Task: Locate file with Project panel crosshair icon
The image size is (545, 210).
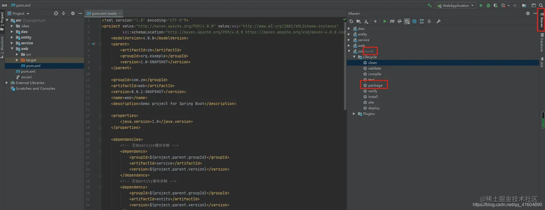Action: pos(56,13)
